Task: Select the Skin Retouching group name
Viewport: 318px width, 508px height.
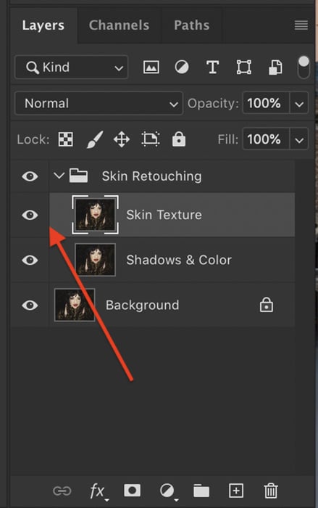Action: (x=151, y=176)
